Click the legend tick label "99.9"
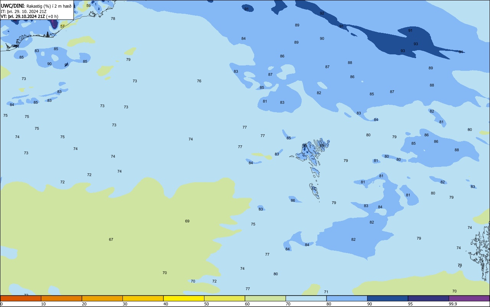Screen dimensions: 490x307 pos(453,304)
